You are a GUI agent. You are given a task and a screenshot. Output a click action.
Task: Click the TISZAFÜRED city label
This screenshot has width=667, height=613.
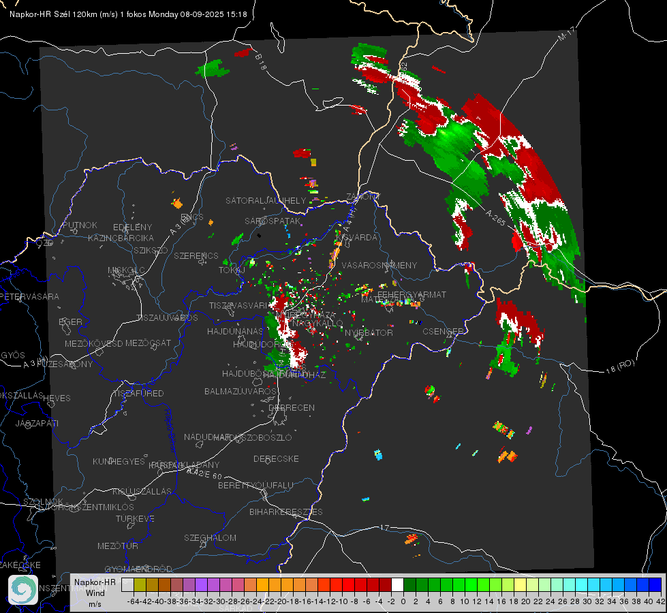pyautogui.click(x=139, y=394)
